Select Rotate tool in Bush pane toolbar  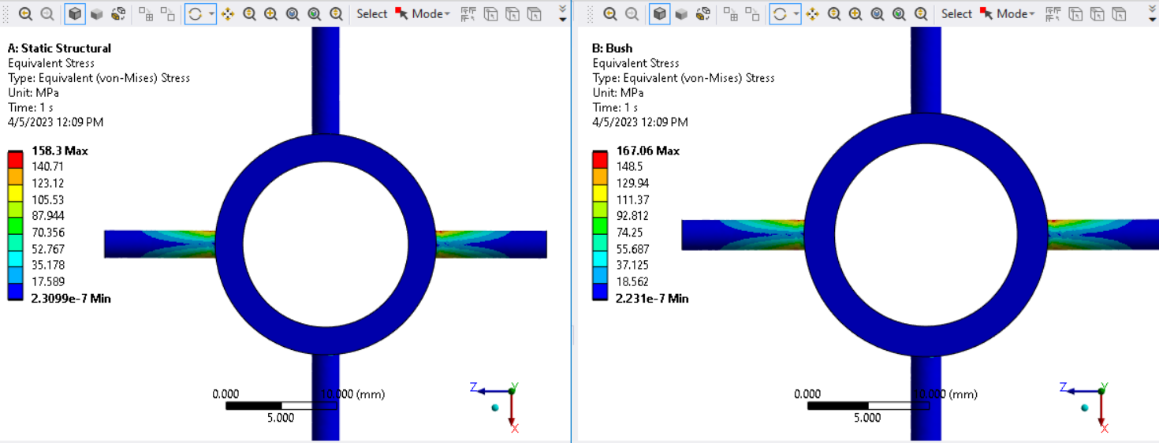[x=780, y=14]
